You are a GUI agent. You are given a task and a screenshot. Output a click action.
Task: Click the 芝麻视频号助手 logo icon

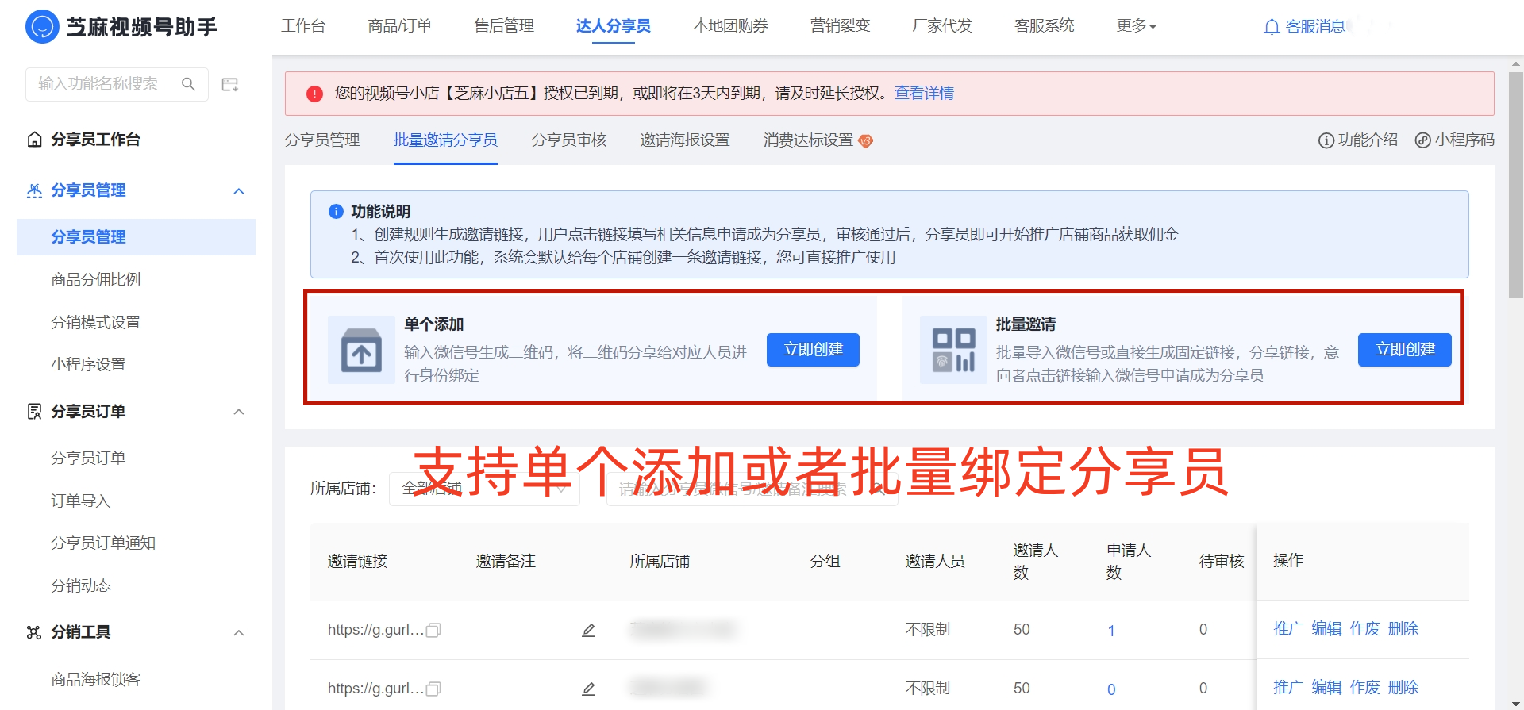click(x=42, y=27)
